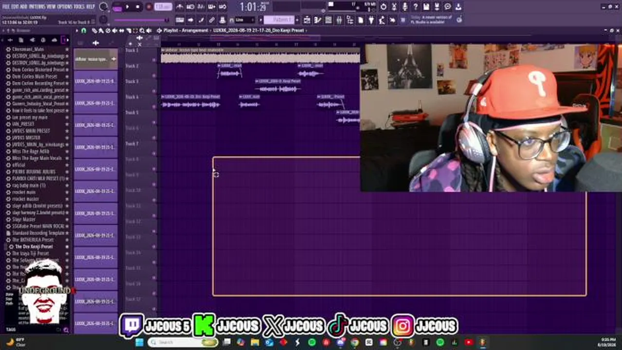Select the playlist Delete tool
The image size is (622, 350).
[x=107, y=31]
